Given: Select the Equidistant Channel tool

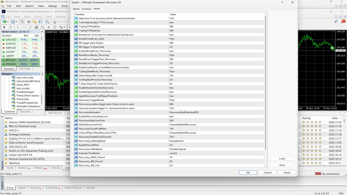Looking at the screenshot, I should click(36, 27).
